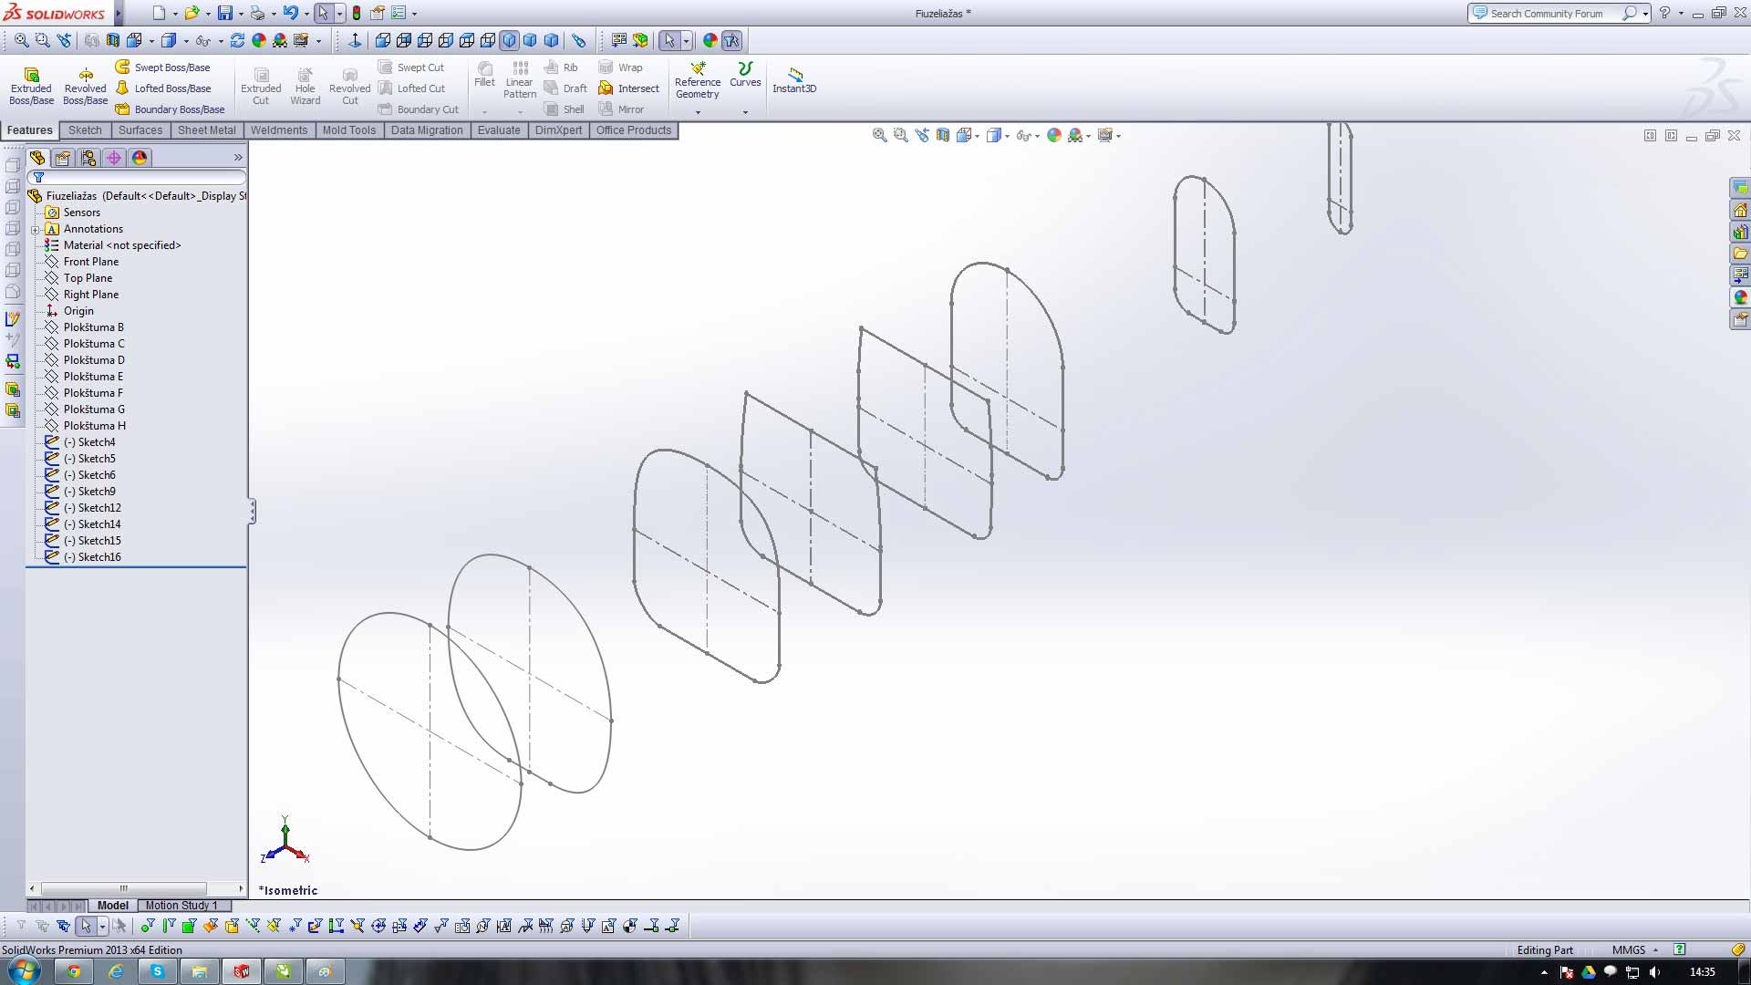Click the Intersect feature icon
The image size is (1751, 985).
click(606, 88)
